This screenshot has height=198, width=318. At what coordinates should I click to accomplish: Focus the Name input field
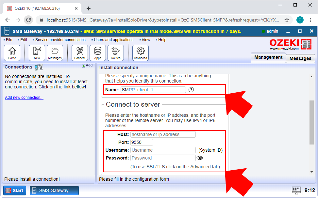153,90
